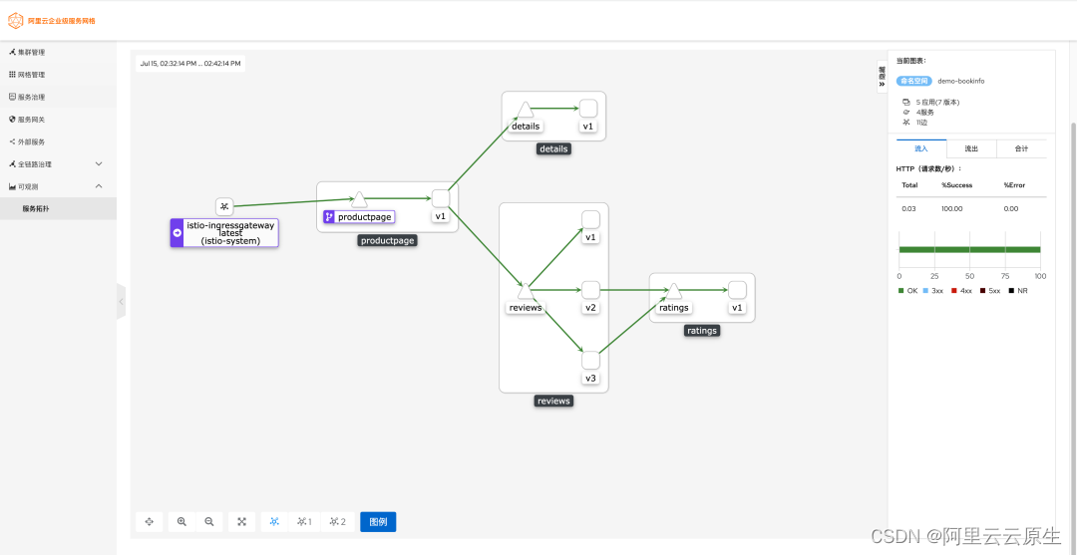The image size is (1077, 555).
Task: Click the dark details app label
Action: coord(553,148)
